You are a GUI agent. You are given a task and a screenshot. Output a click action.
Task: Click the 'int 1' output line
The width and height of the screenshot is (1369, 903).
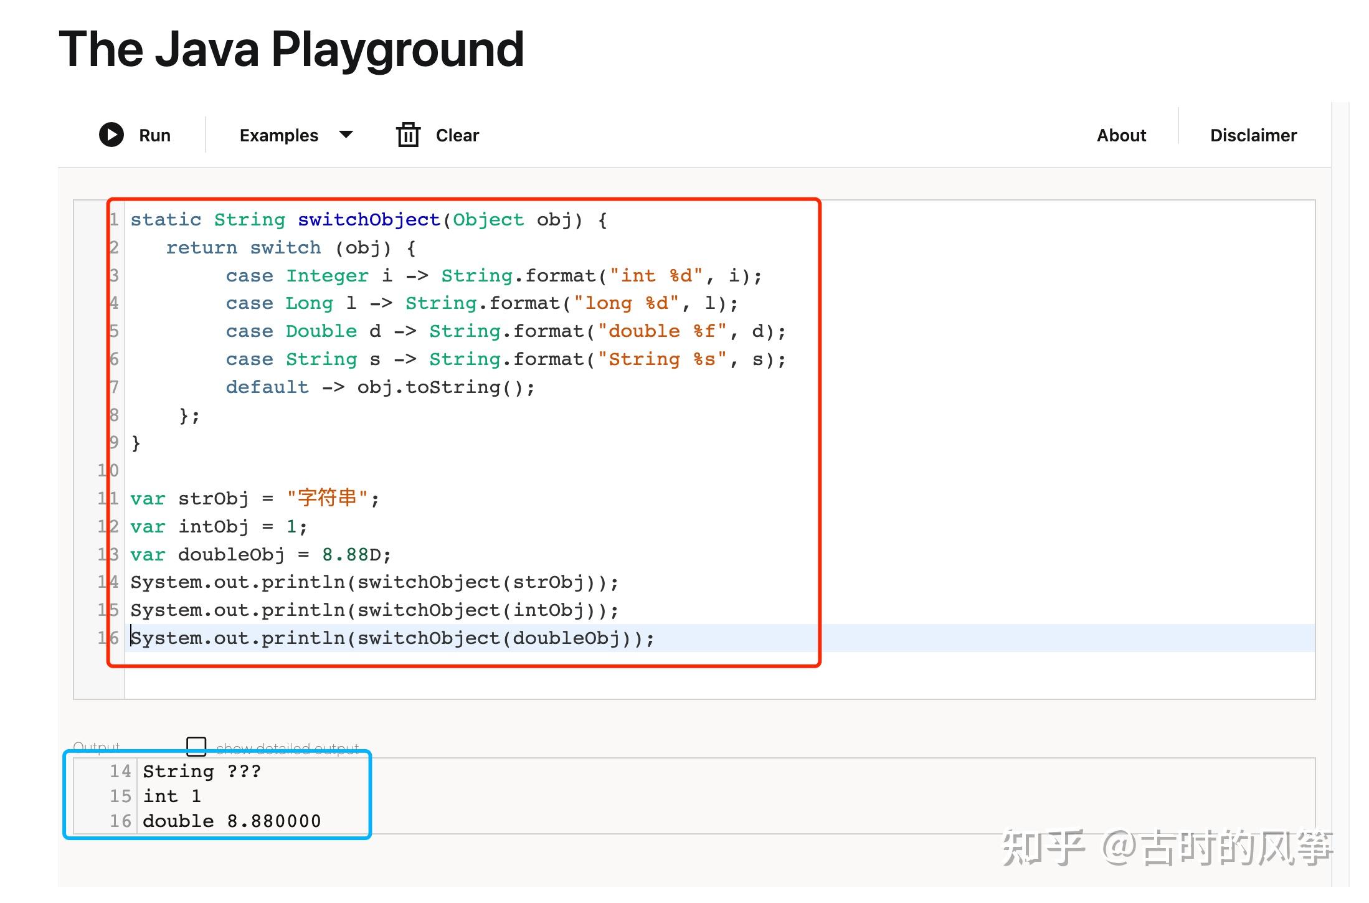pyautogui.click(x=172, y=795)
